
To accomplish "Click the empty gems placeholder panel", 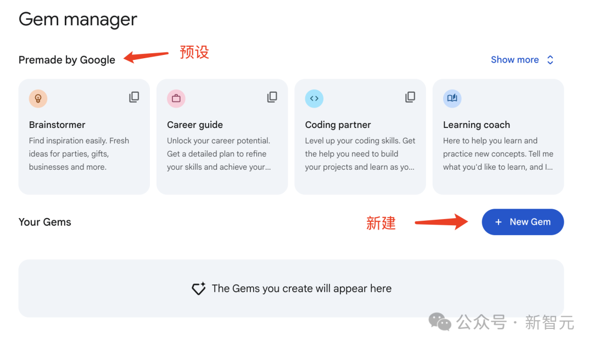I will [291, 288].
